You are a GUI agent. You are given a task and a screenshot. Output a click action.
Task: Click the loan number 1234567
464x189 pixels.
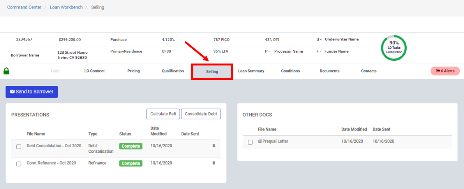tap(24, 39)
